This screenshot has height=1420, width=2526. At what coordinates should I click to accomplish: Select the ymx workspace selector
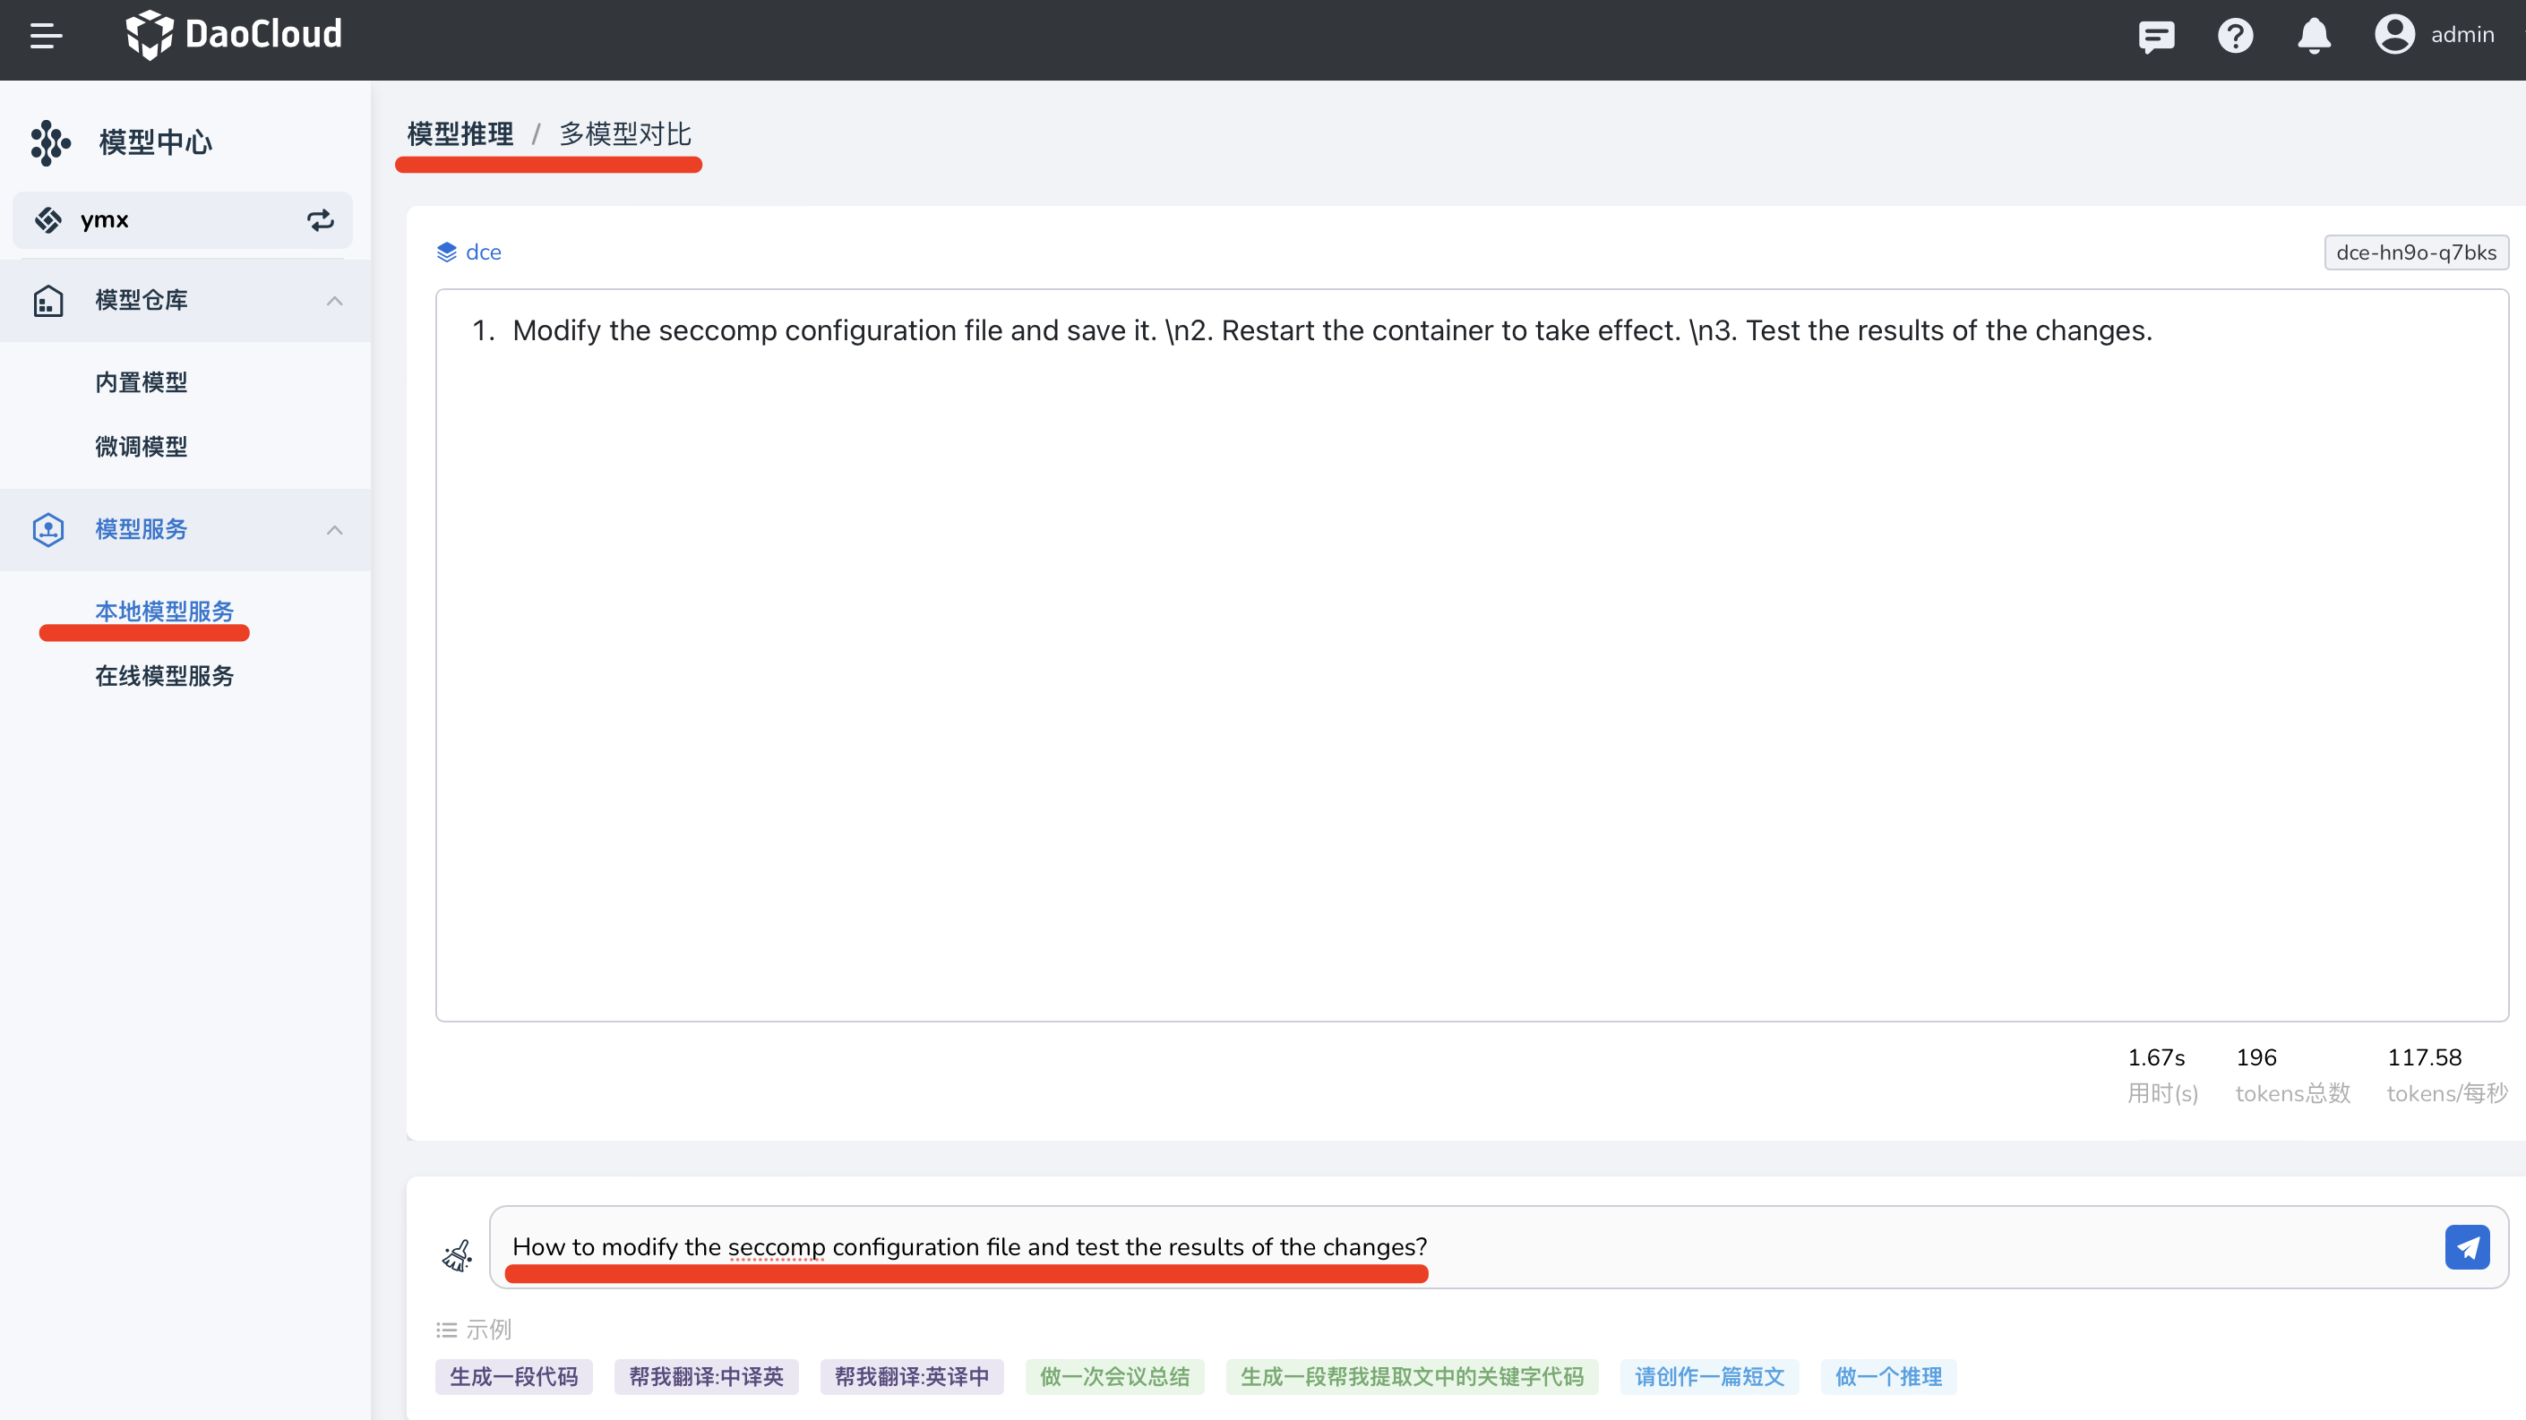click(x=183, y=220)
